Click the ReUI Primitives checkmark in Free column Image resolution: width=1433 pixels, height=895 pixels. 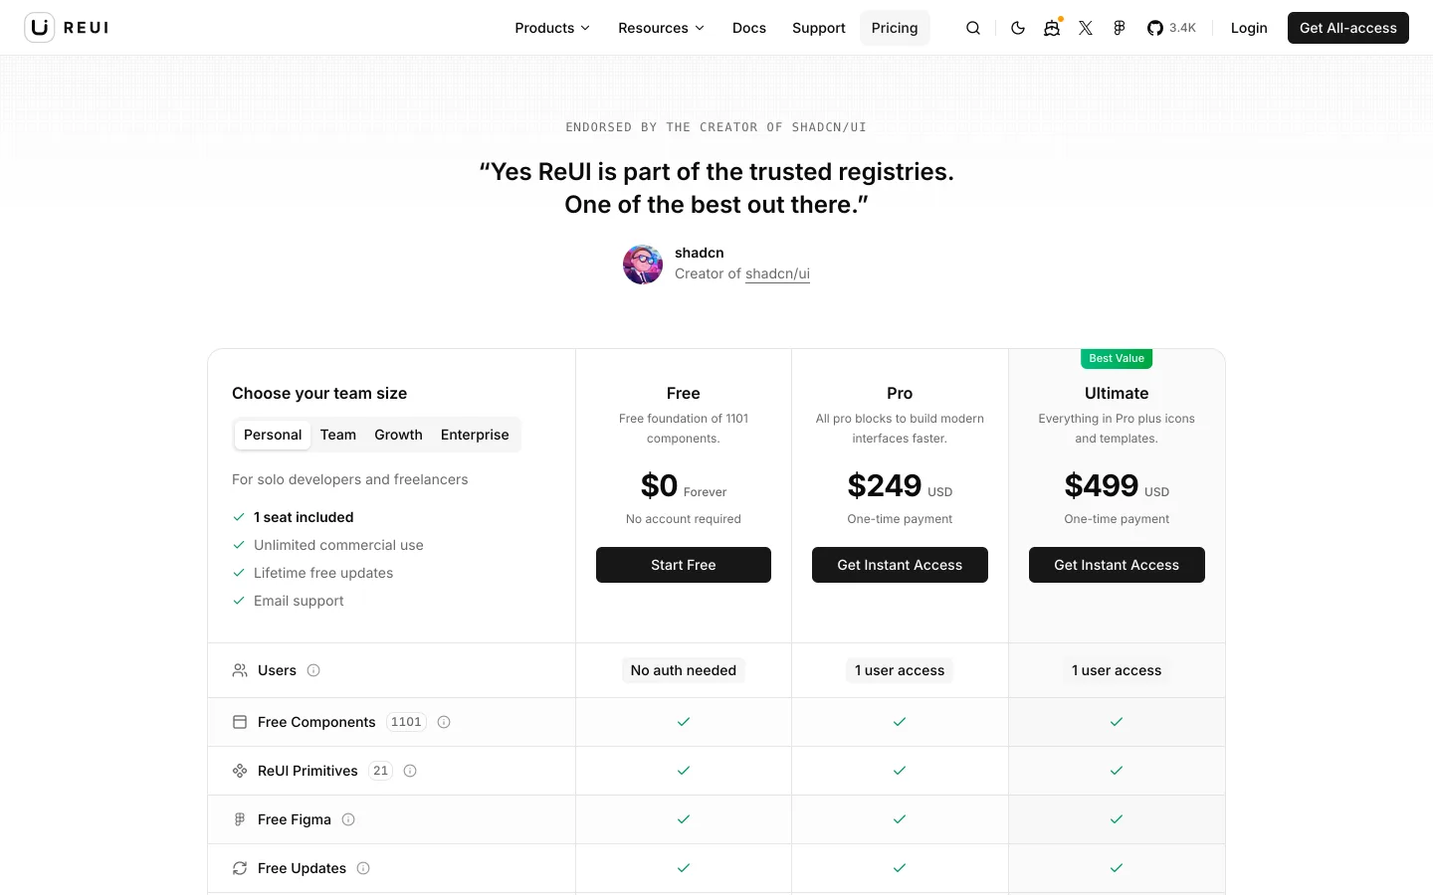684,771
